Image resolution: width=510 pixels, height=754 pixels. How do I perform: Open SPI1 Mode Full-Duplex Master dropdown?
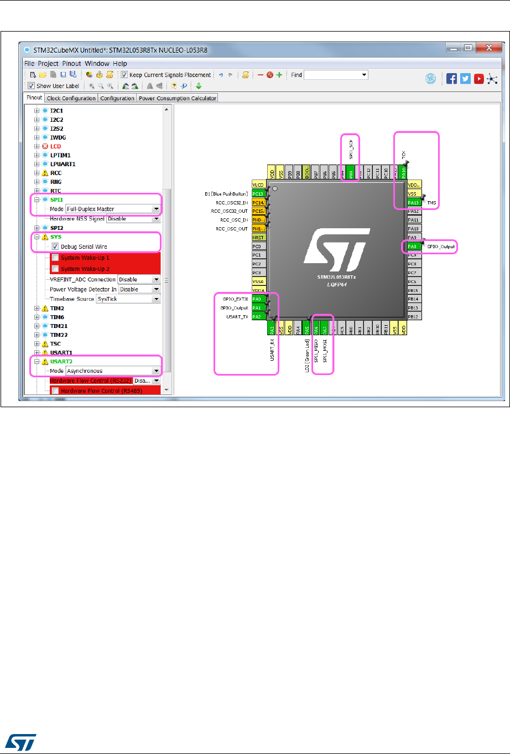click(113, 209)
